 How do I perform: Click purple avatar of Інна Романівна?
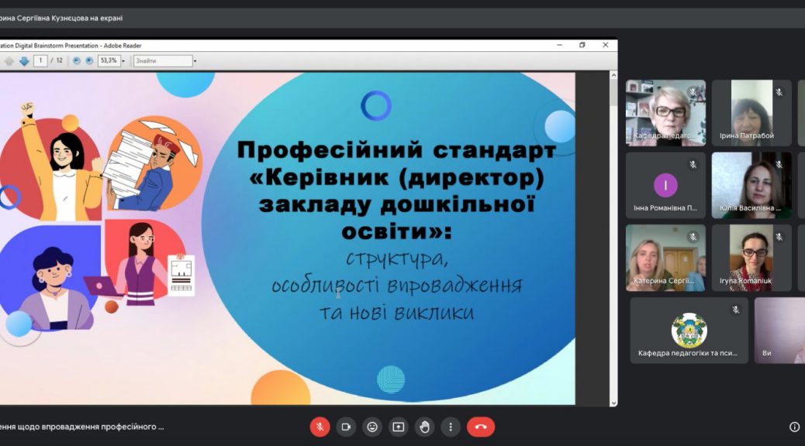click(665, 185)
